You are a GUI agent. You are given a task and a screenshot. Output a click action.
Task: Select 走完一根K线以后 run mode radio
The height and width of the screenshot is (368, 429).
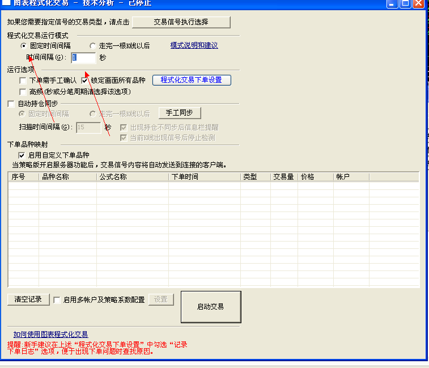93,46
